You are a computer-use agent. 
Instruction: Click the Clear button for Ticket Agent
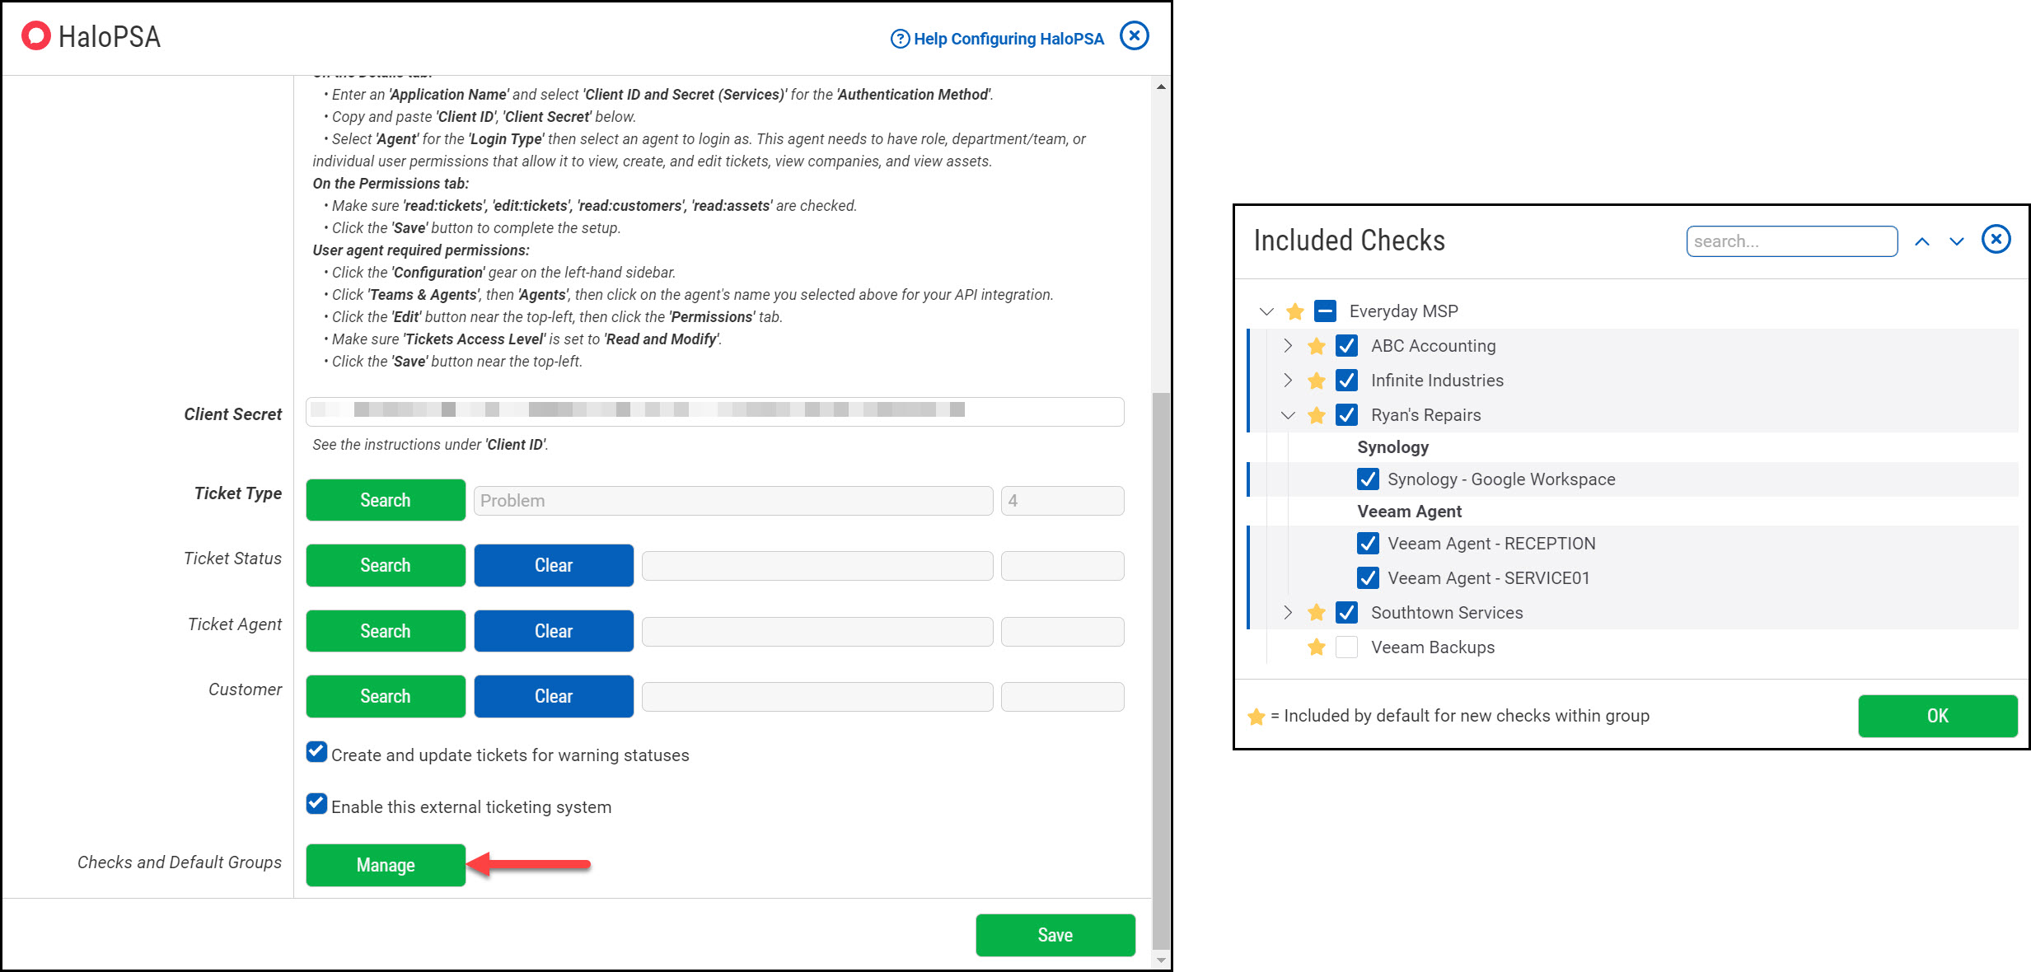(553, 631)
